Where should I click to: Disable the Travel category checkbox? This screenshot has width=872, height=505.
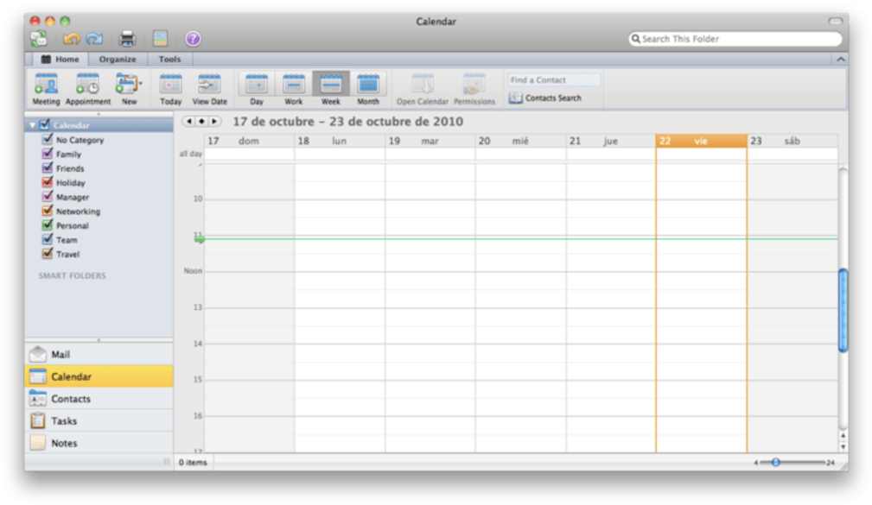(x=48, y=255)
